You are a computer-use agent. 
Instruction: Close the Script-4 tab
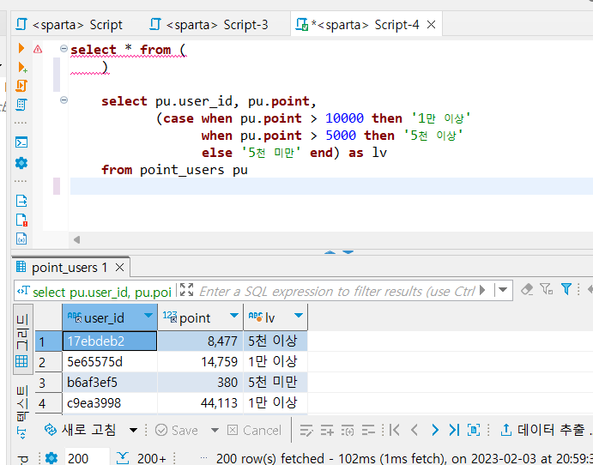(431, 25)
